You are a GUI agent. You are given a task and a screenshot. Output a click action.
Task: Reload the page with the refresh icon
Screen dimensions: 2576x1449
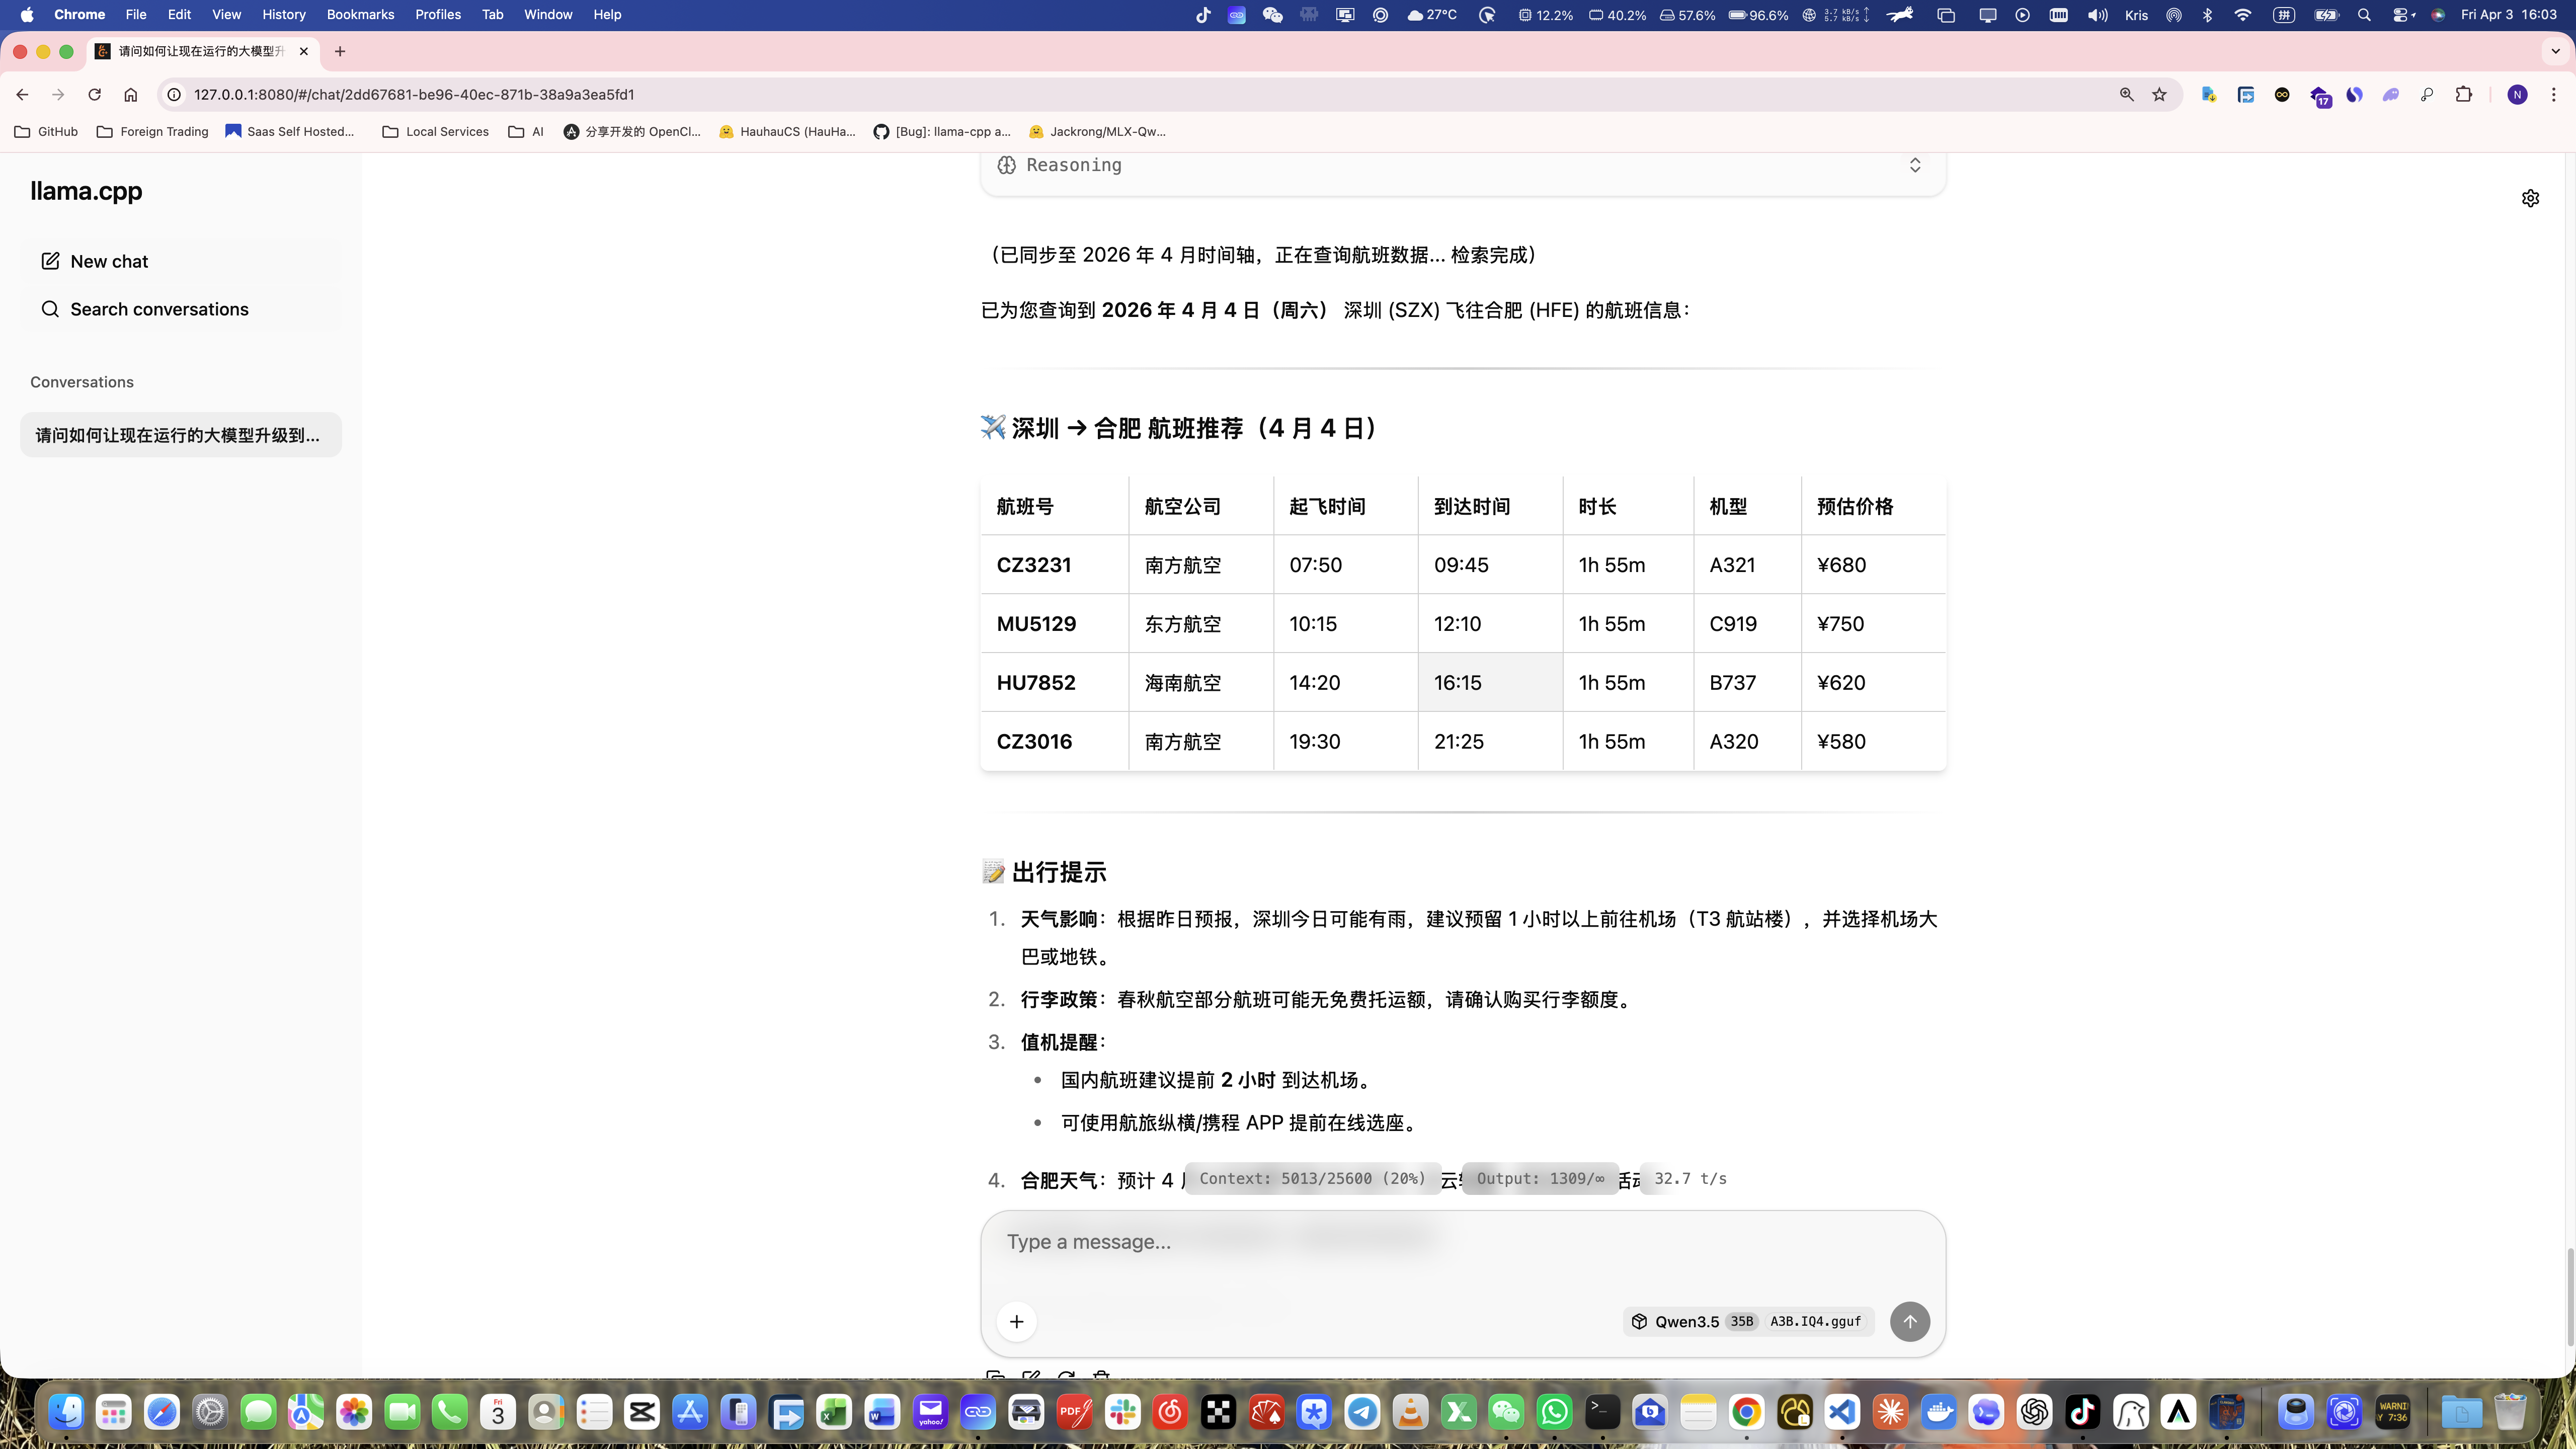tap(94, 94)
